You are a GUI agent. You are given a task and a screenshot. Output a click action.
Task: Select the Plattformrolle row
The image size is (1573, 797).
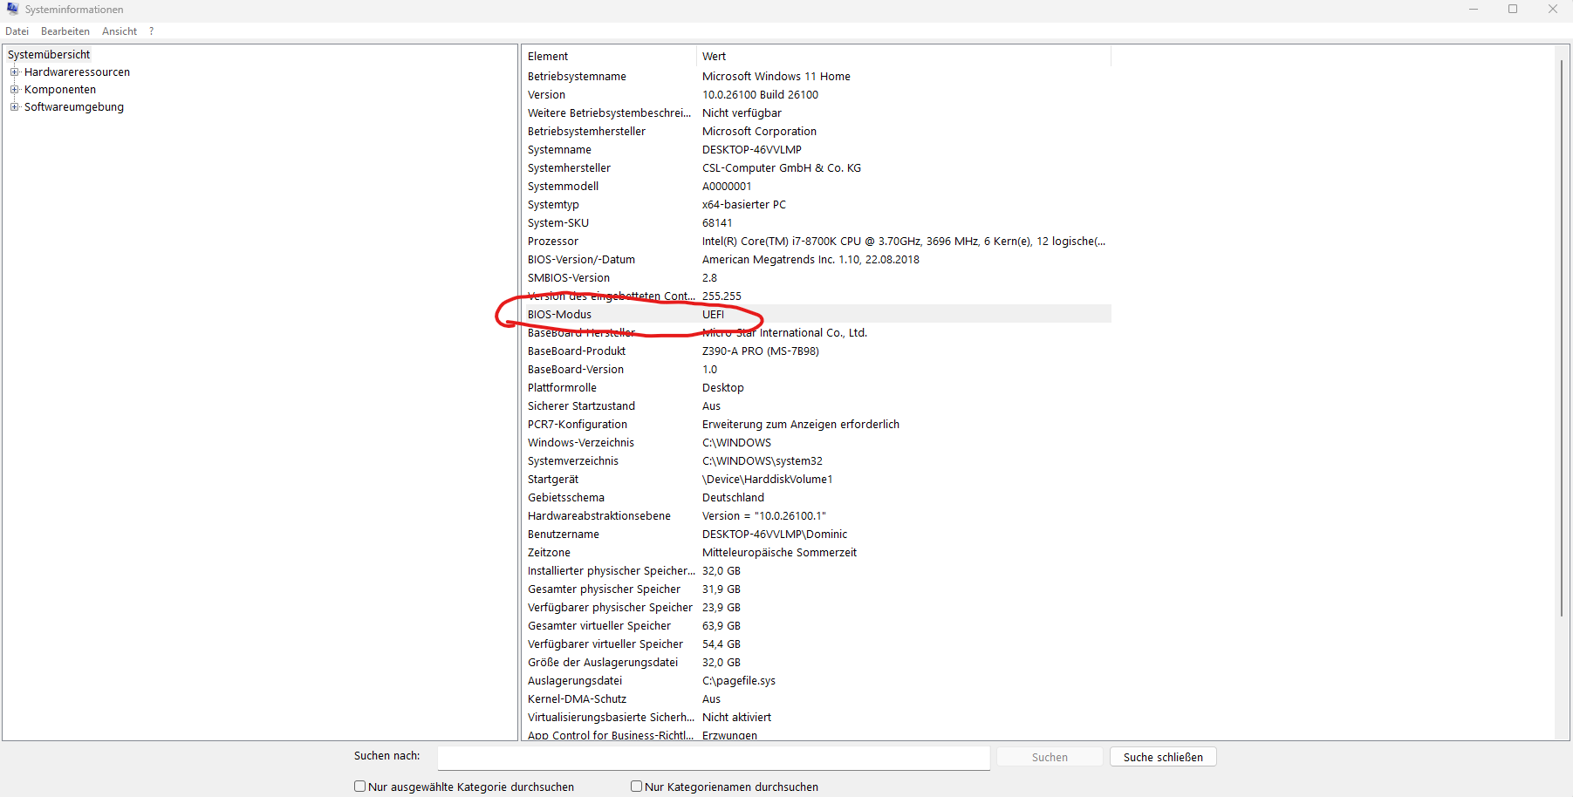click(817, 388)
